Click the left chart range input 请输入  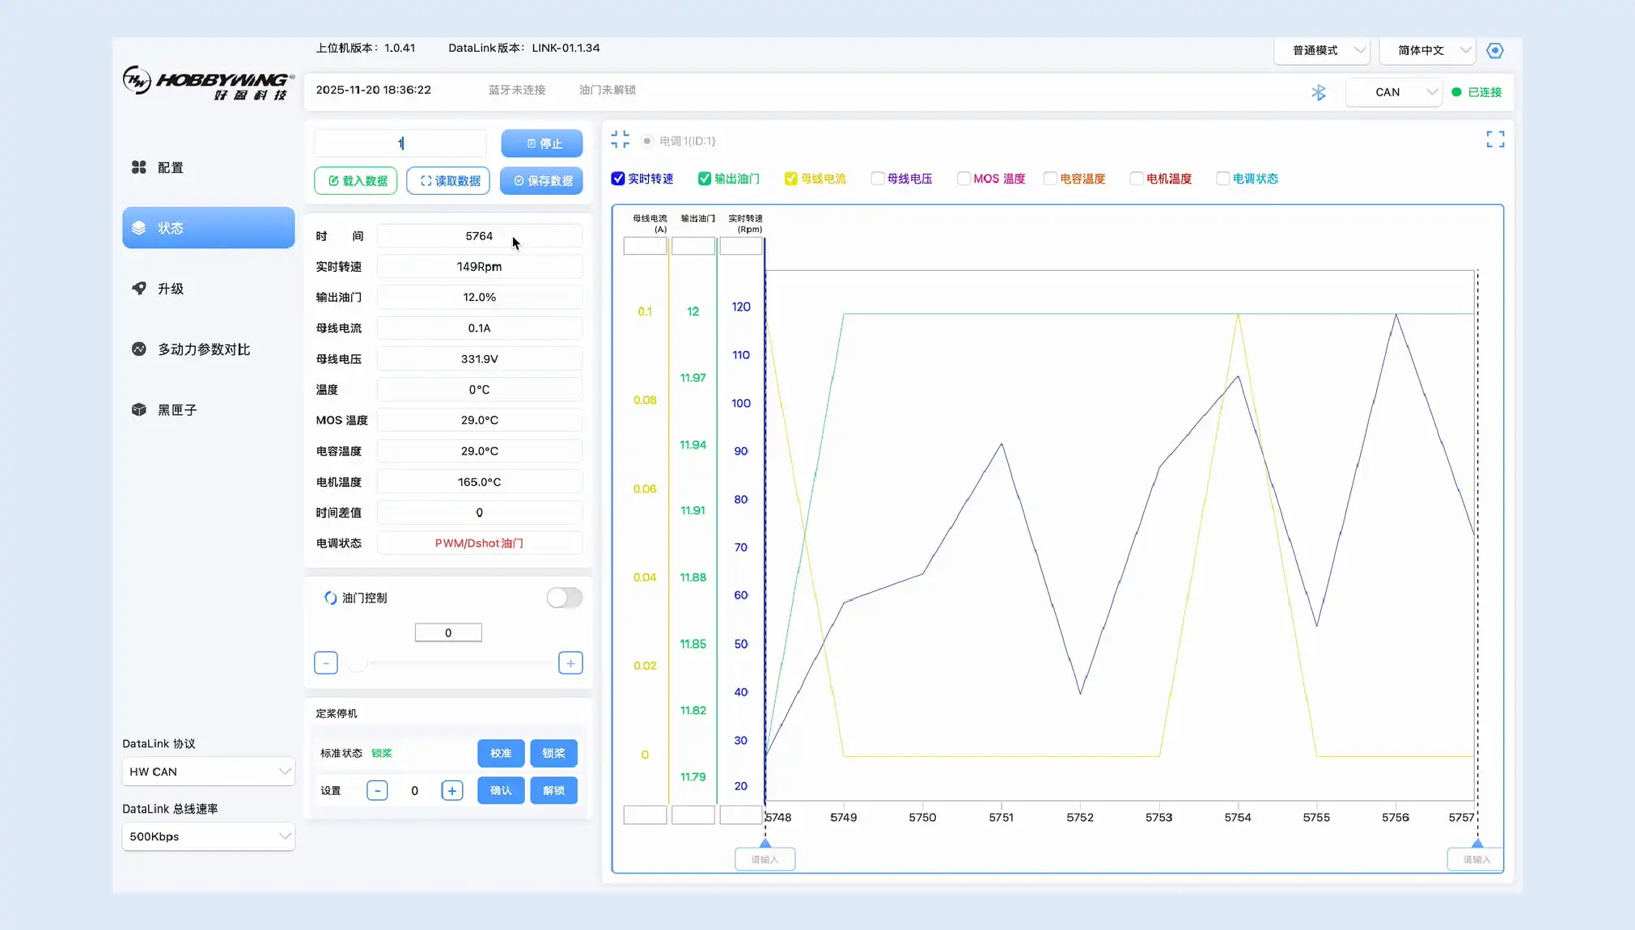click(x=765, y=859)
